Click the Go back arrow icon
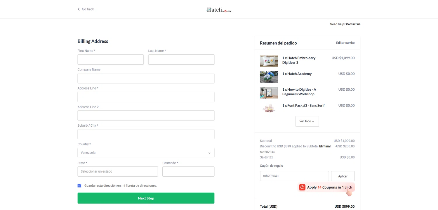 (79, 9)
